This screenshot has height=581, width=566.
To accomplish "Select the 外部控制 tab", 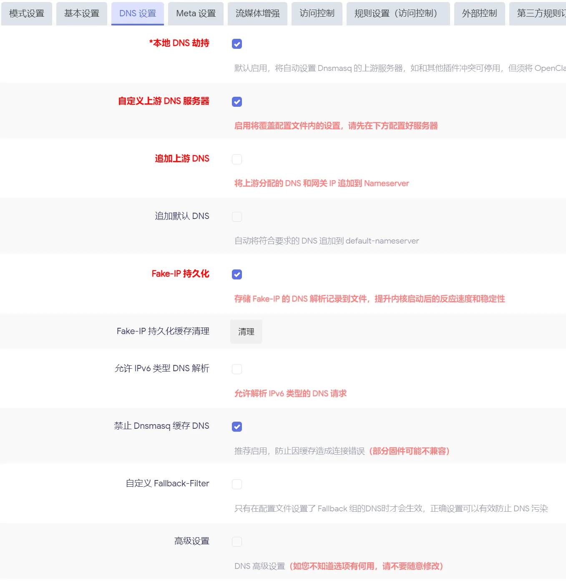I will pyautogui.click(x=479, y=13).
